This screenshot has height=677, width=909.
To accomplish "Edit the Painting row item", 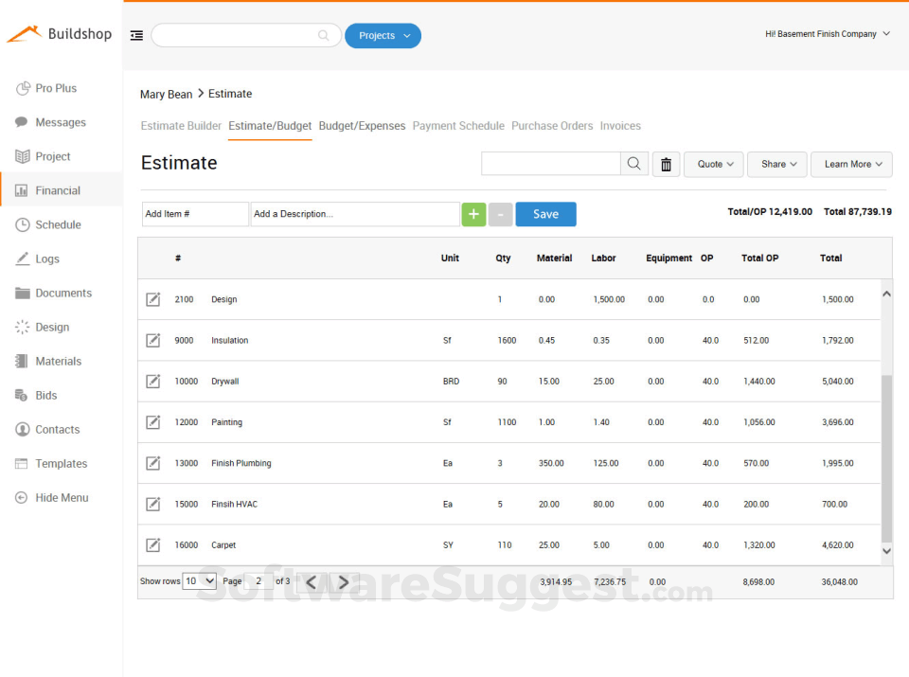I will (x=152, y=422).
